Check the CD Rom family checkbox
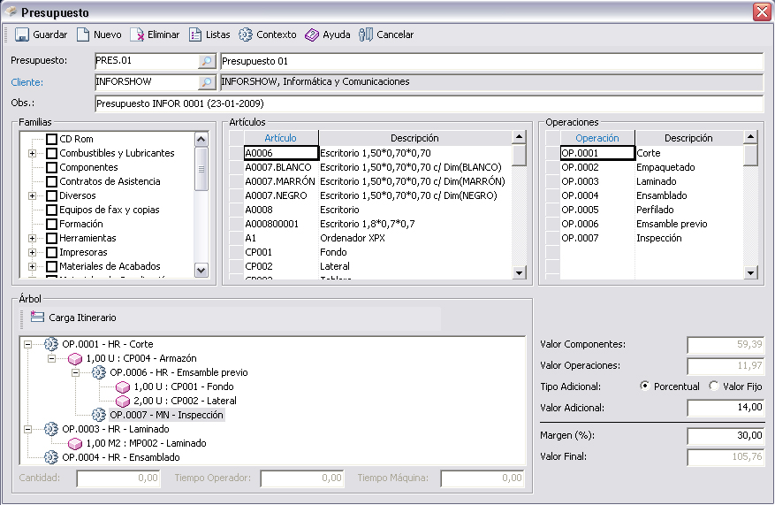Viewport: 775px width, 505px height. coord(52,140)
